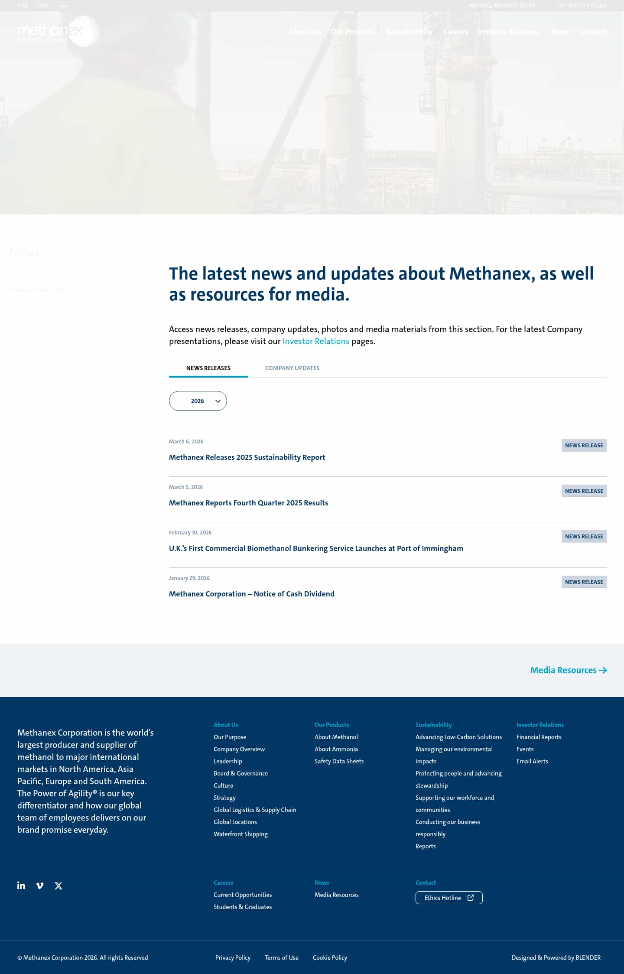Open Careers in top navigation
624x974 pixels.
click(x=455, y=32)
